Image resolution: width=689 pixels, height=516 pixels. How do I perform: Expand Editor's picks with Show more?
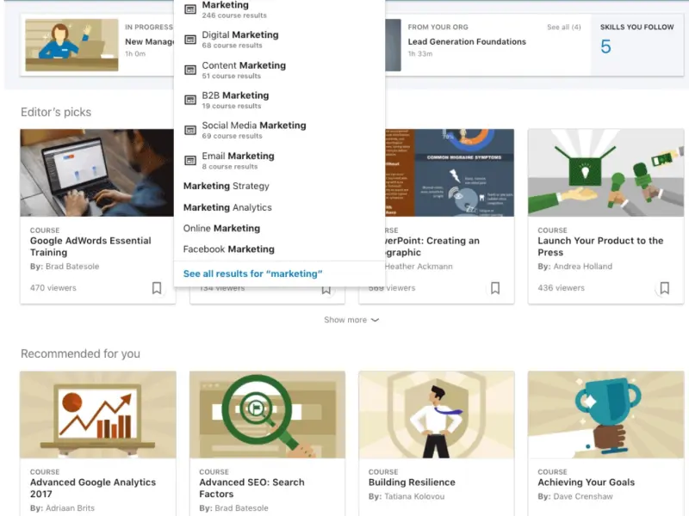click(351, 320)
